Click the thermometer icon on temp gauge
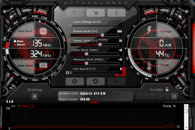Image resolution: width=195 pixels, height=130 pixels. (149, 66)
